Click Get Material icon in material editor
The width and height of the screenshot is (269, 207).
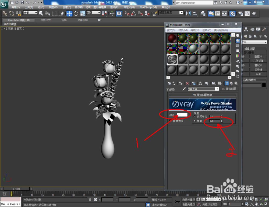click(x=169, y=83)
